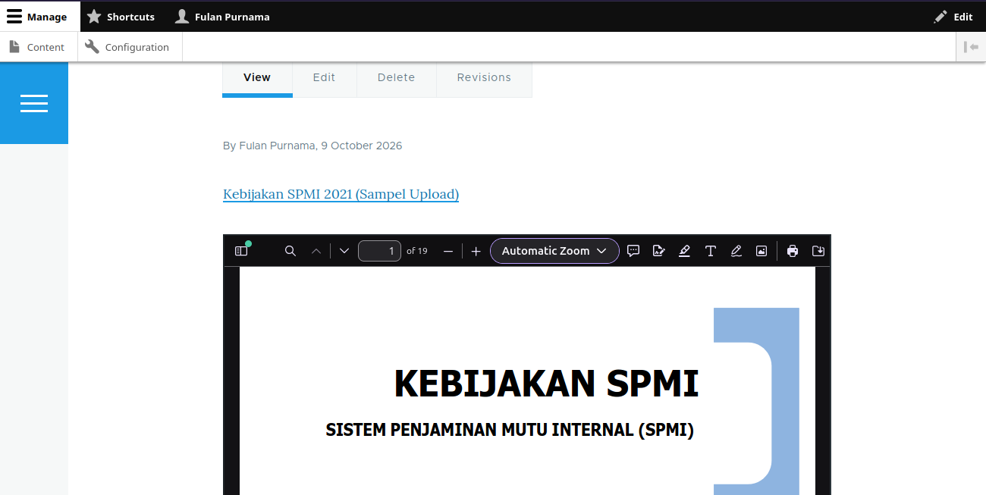Image resolution: width=986 pixels, height=495 pixels.
Task: Open Kebijakan SPMI 2021 (Sampel Upload) link
Action: [x=341, y=194]
